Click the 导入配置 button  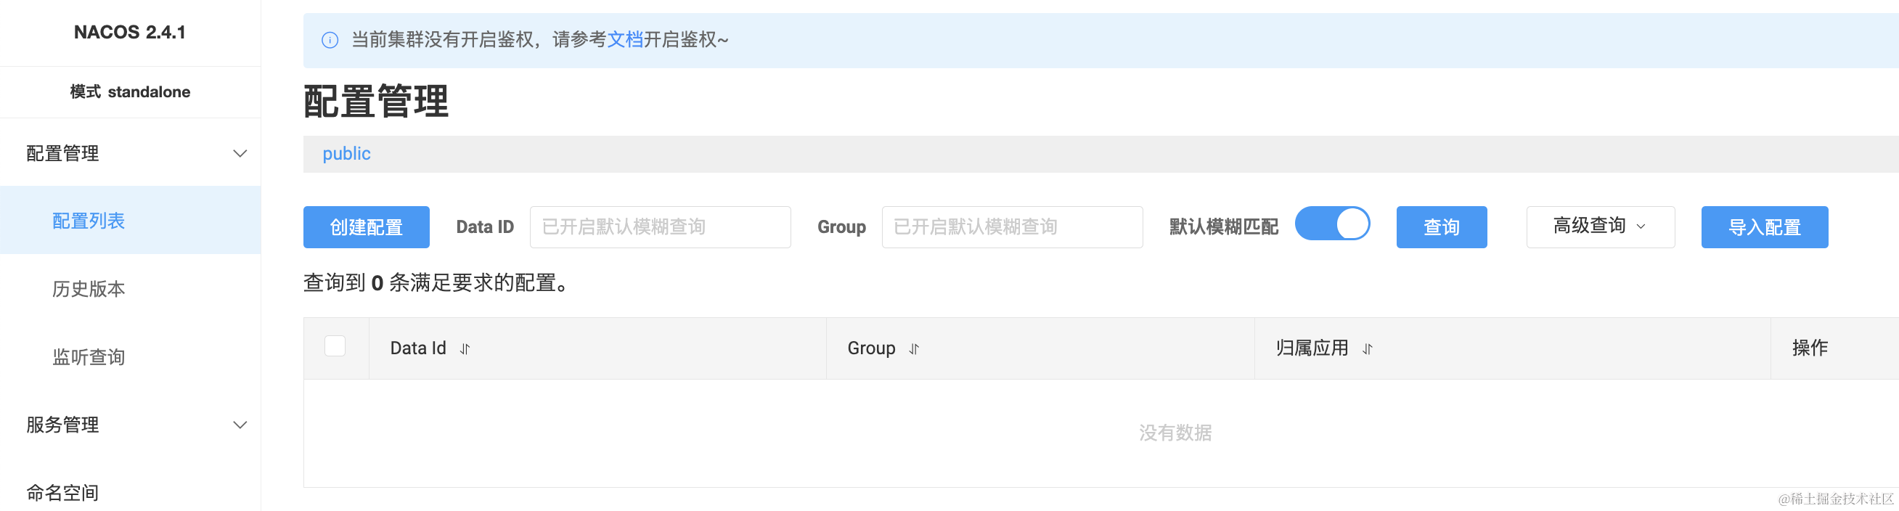click(1764, 227)
